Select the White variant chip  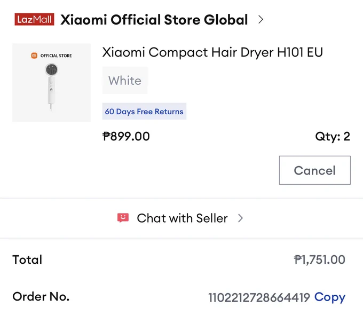[x=125, y=81]
